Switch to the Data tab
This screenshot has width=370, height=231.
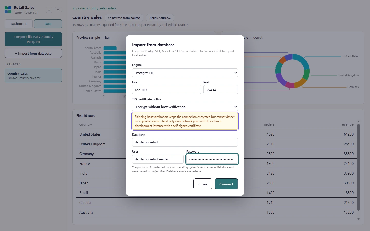[x=48, y=24]
